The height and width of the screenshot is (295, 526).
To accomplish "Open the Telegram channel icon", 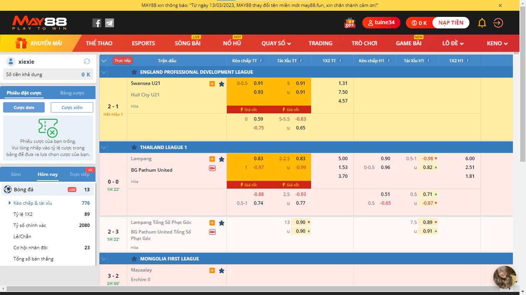I will pyautogui.click(x=109, y=23).
